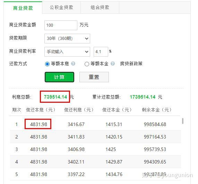Click the 累计还款总额 label

click(x=106, y=97)
